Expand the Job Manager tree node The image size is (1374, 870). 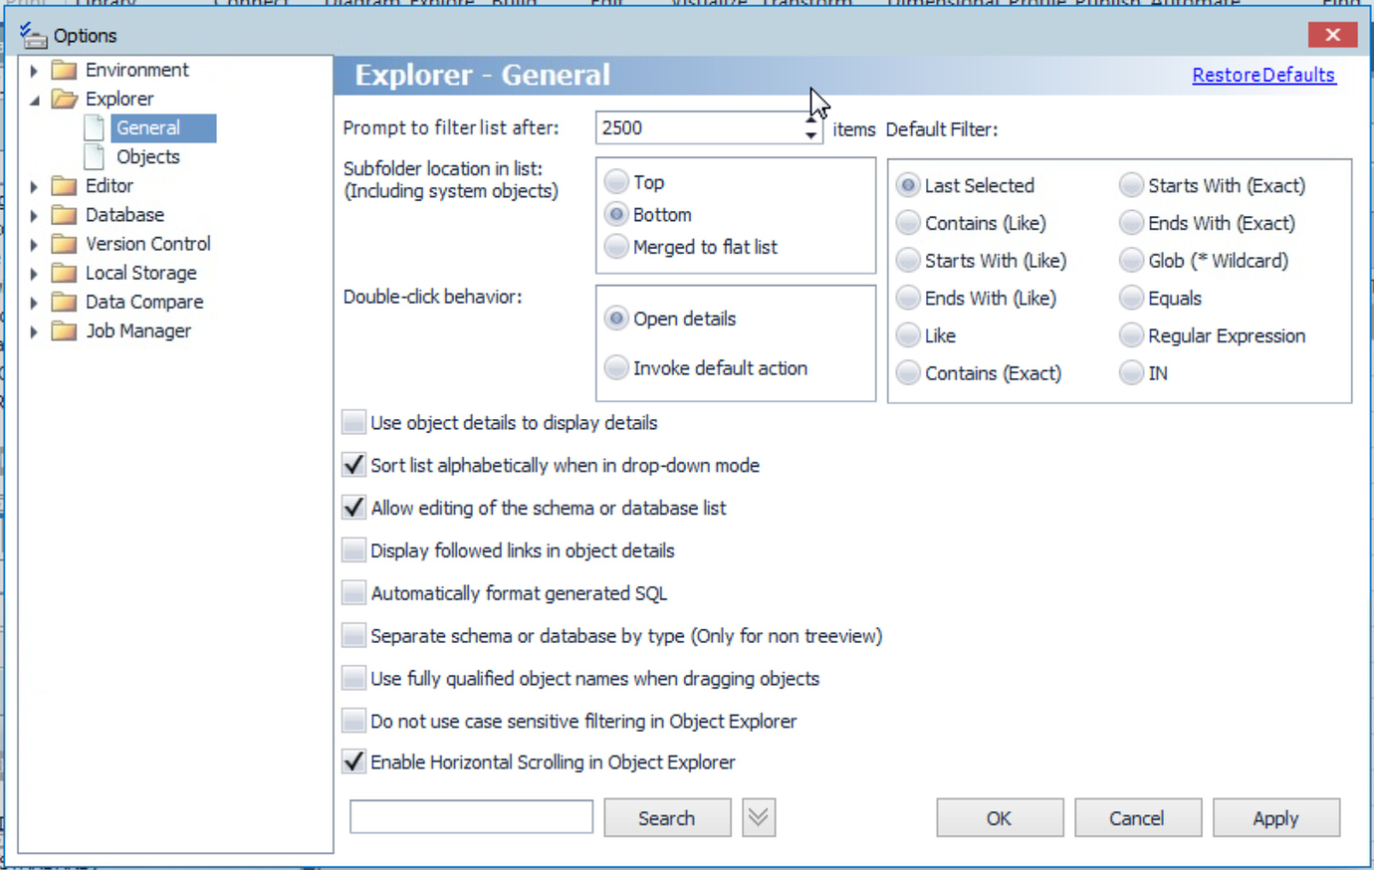coord(34,330)
